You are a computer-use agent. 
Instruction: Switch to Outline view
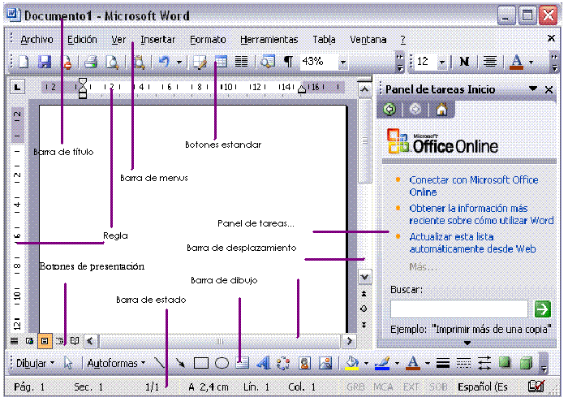click(60, 341)
